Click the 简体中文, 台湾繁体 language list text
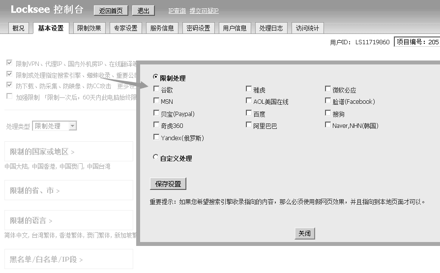440x273 pixels. pos(70,235)
